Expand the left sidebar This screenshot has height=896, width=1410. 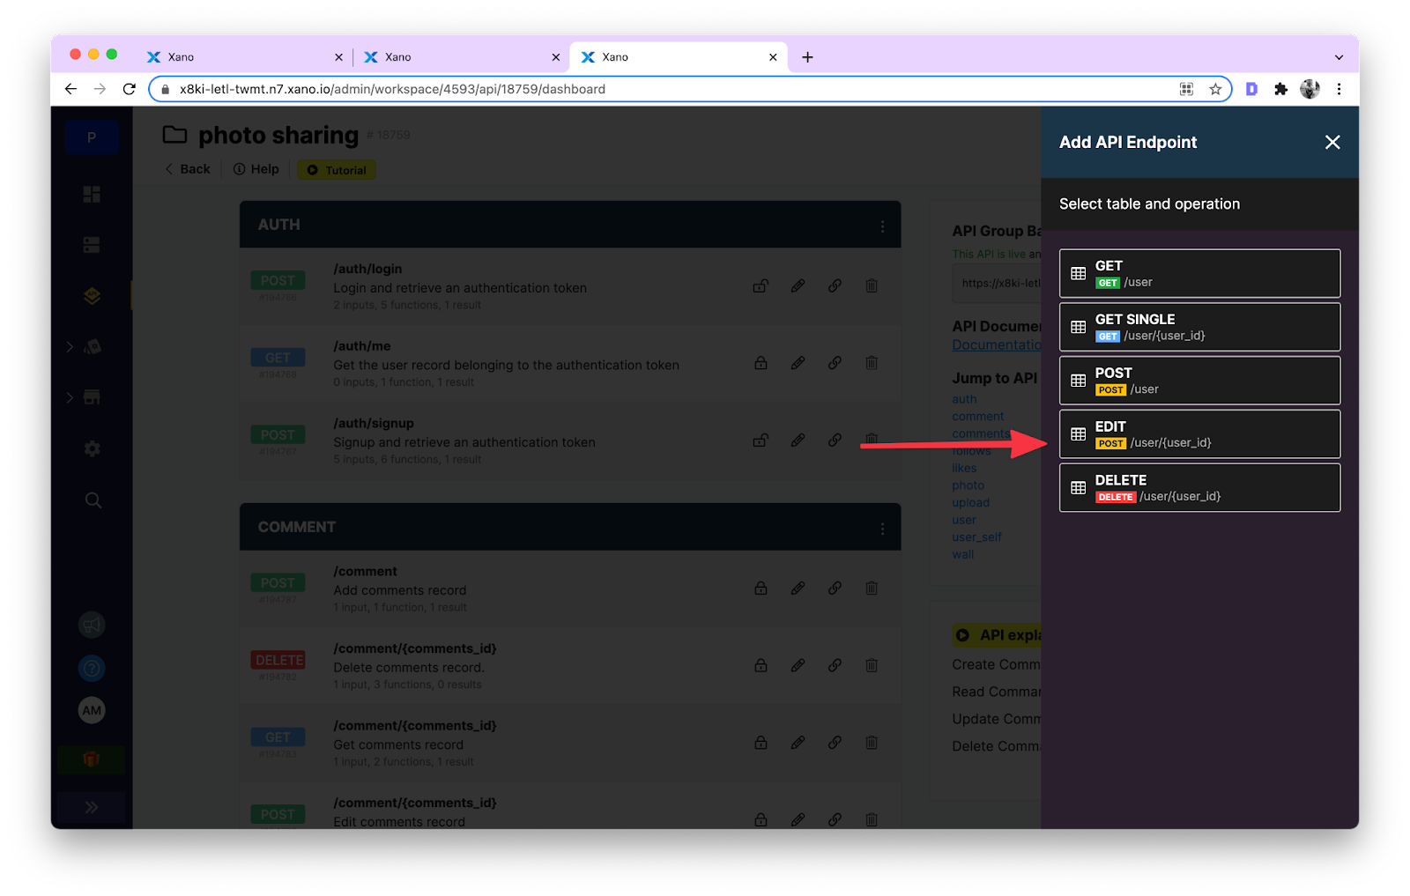(x=92, y=807)
